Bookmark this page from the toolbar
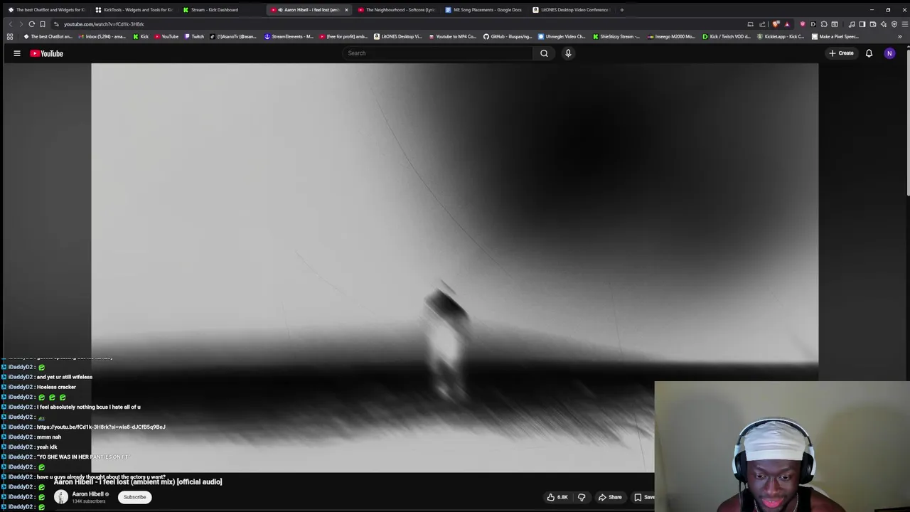 [43, 24]
